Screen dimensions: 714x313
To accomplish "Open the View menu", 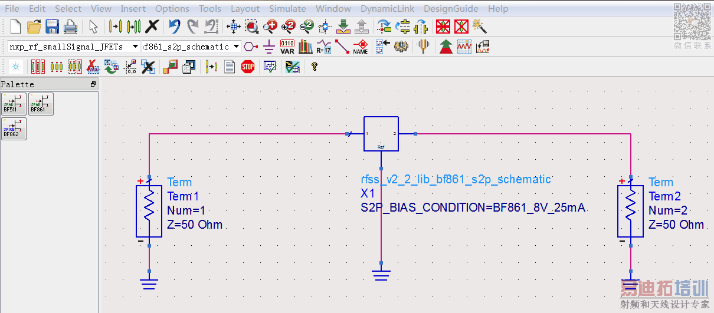I will coord(101,8).
